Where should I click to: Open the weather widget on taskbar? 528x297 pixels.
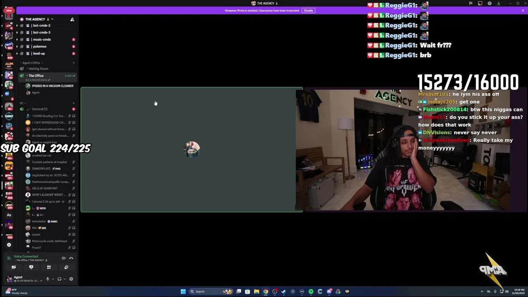click(16, 291)
